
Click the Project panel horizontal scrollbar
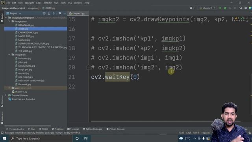[28, 125]
